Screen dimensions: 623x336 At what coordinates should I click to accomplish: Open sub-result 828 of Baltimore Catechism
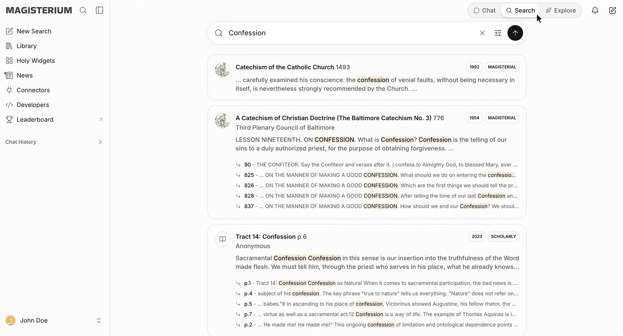(x=377, y=196)
